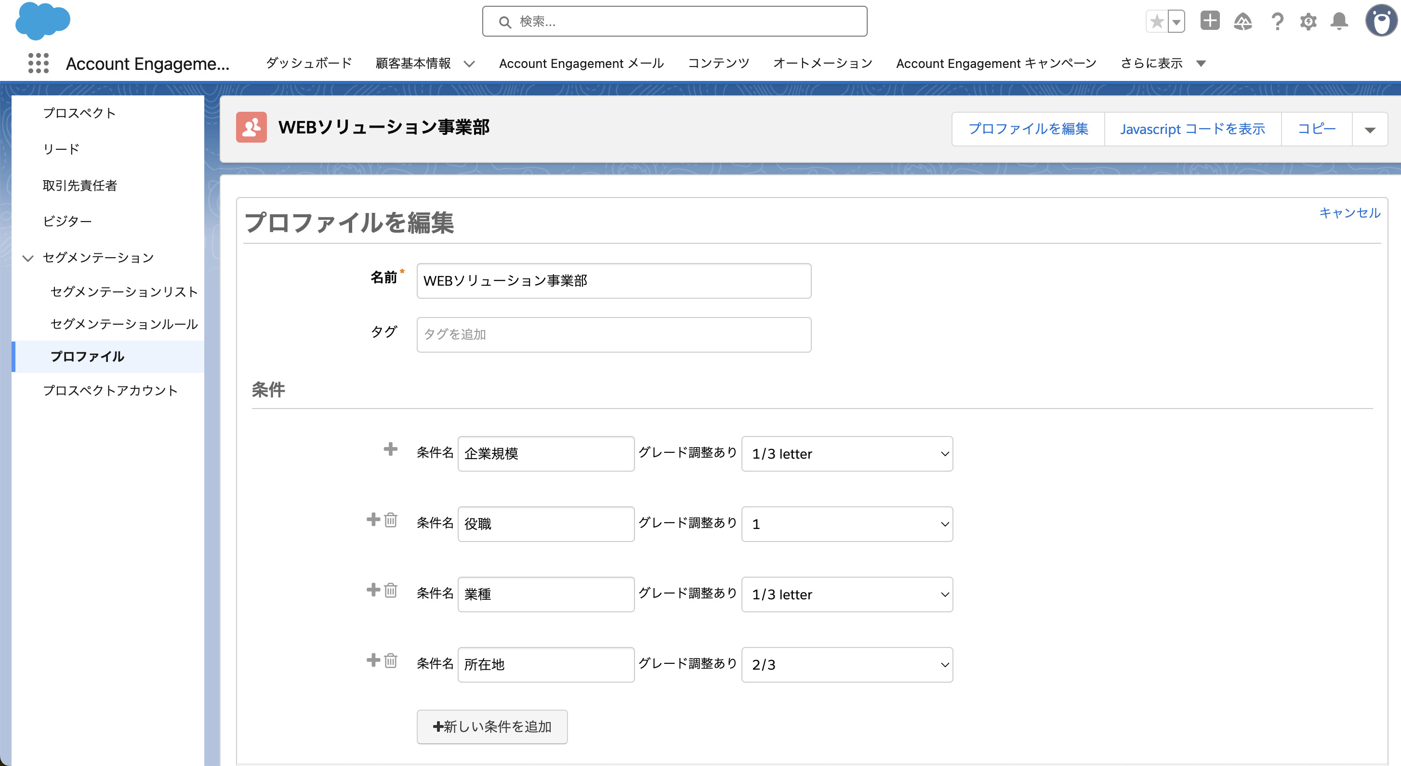Click the 役職 condition name field
Viewport: 1401px width, 766px height.
(546, 524)
